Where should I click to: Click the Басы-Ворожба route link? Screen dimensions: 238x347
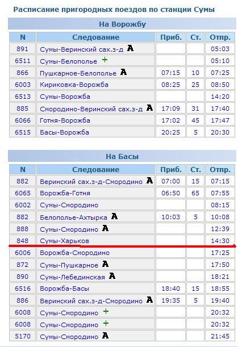pos(64,132)
